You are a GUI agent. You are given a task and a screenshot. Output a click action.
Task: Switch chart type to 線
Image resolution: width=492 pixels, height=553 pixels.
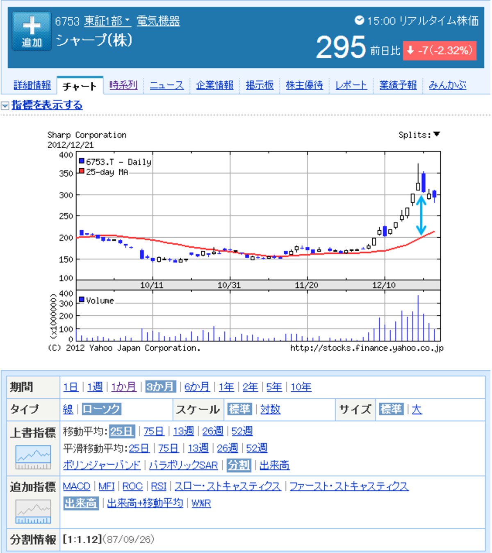(68, 409)
